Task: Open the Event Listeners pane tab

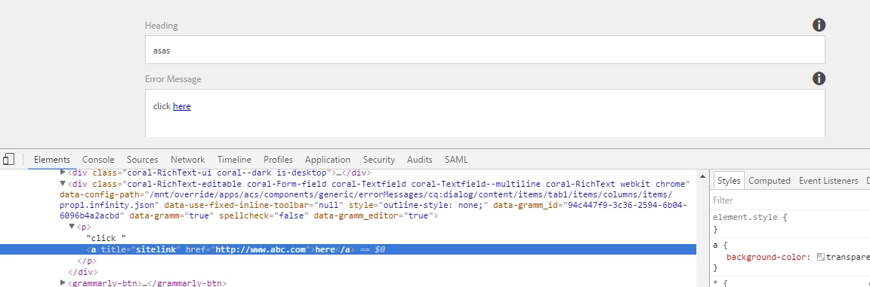Action: click(828, 181)
